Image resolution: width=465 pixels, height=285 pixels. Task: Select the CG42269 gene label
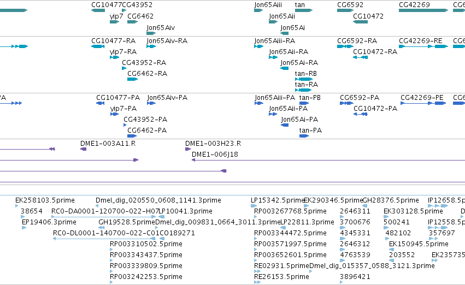[x=414, y=5]
